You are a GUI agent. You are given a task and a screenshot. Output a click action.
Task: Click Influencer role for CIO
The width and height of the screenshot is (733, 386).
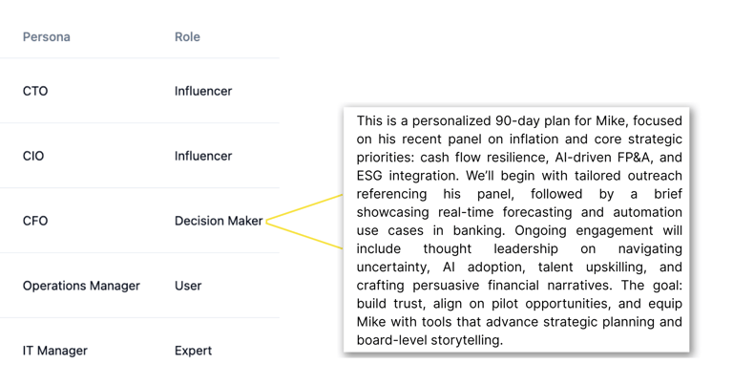coord(203,156)
